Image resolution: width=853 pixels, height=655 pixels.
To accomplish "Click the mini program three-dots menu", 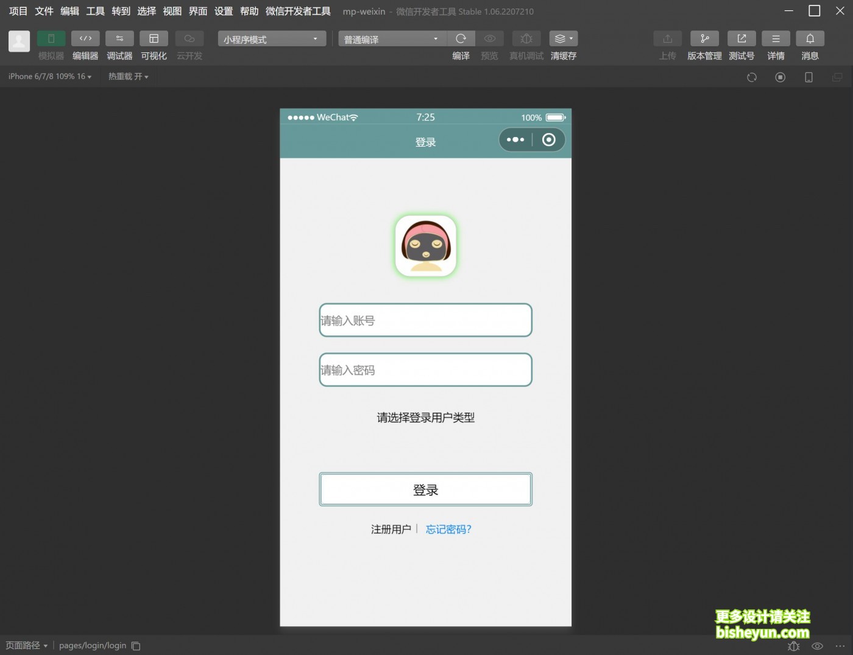I will click(515, 140).
